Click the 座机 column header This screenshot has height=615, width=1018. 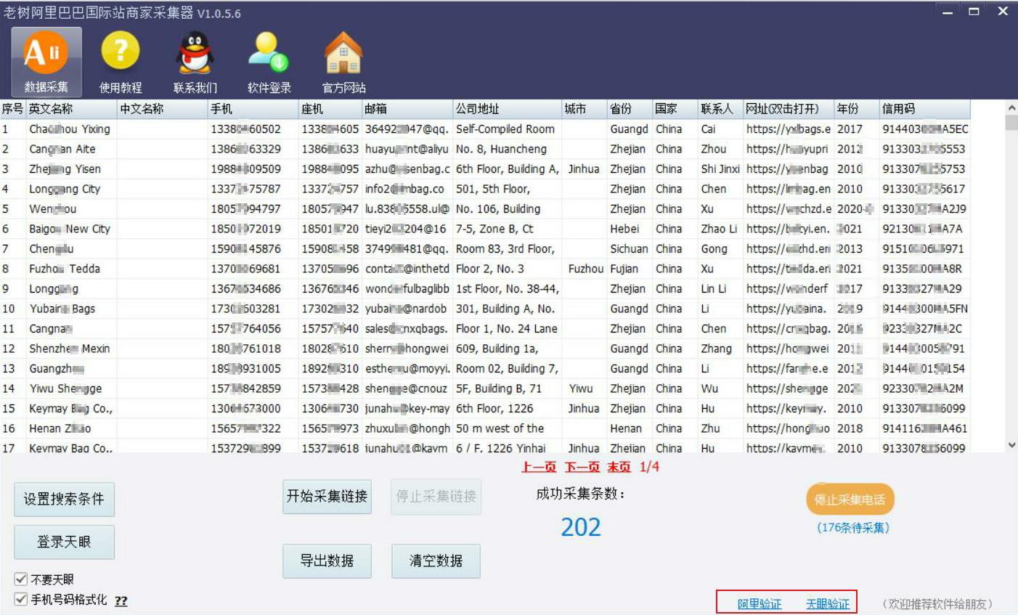pos(330,109)
